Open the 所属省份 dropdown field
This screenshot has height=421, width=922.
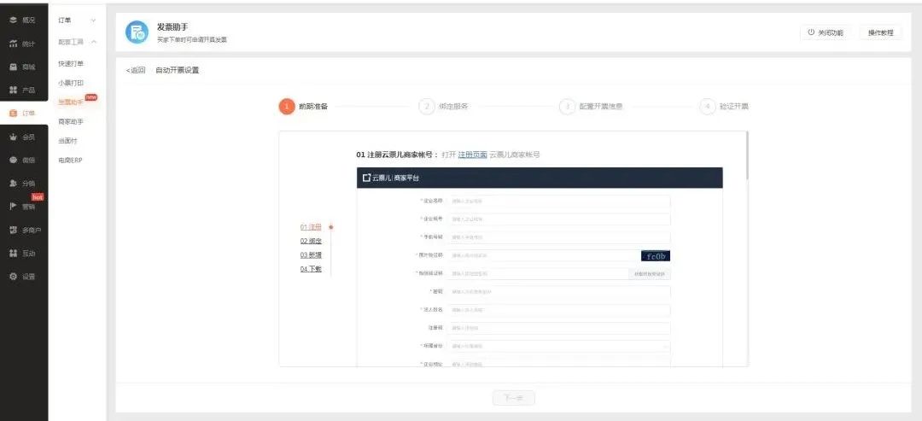pyautogui.click(x=559, y=346)
